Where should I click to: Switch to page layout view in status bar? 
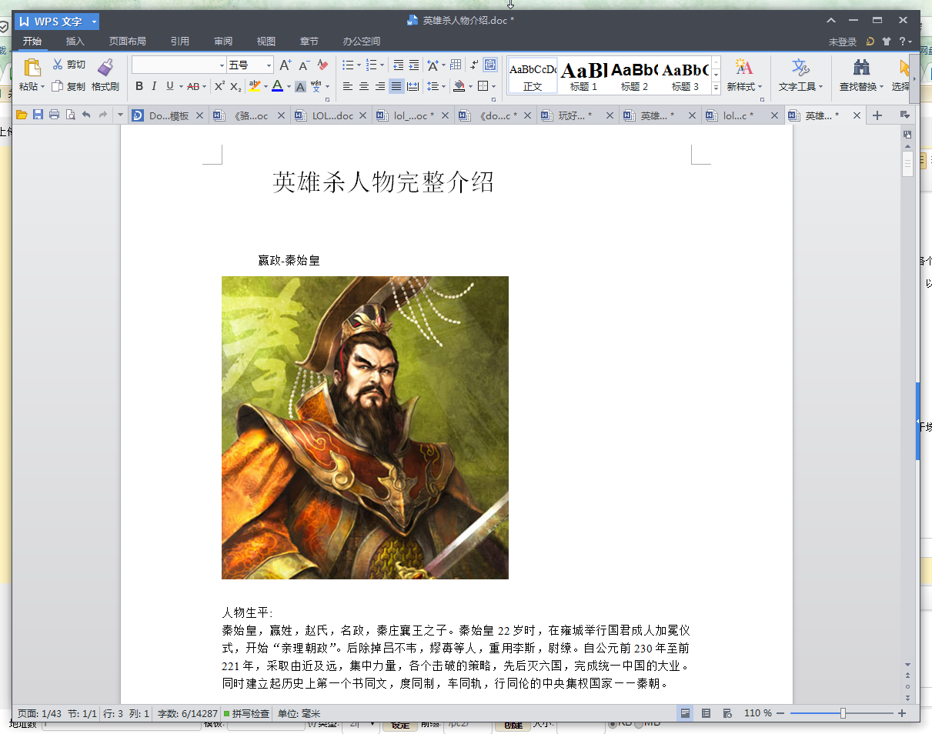click(x=684, y=714)
